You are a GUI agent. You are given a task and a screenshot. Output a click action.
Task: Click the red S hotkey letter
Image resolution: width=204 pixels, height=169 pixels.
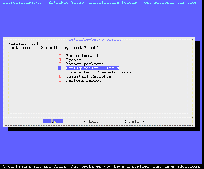click(60, 72)
